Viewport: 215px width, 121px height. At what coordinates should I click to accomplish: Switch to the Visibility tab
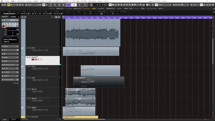(13, 17)
